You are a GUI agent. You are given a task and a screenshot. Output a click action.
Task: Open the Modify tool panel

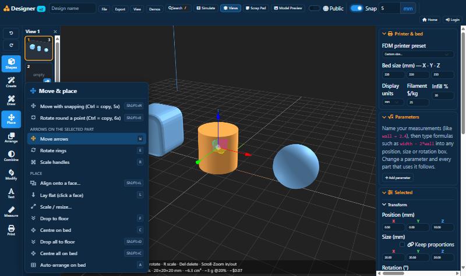pos(11,175)
